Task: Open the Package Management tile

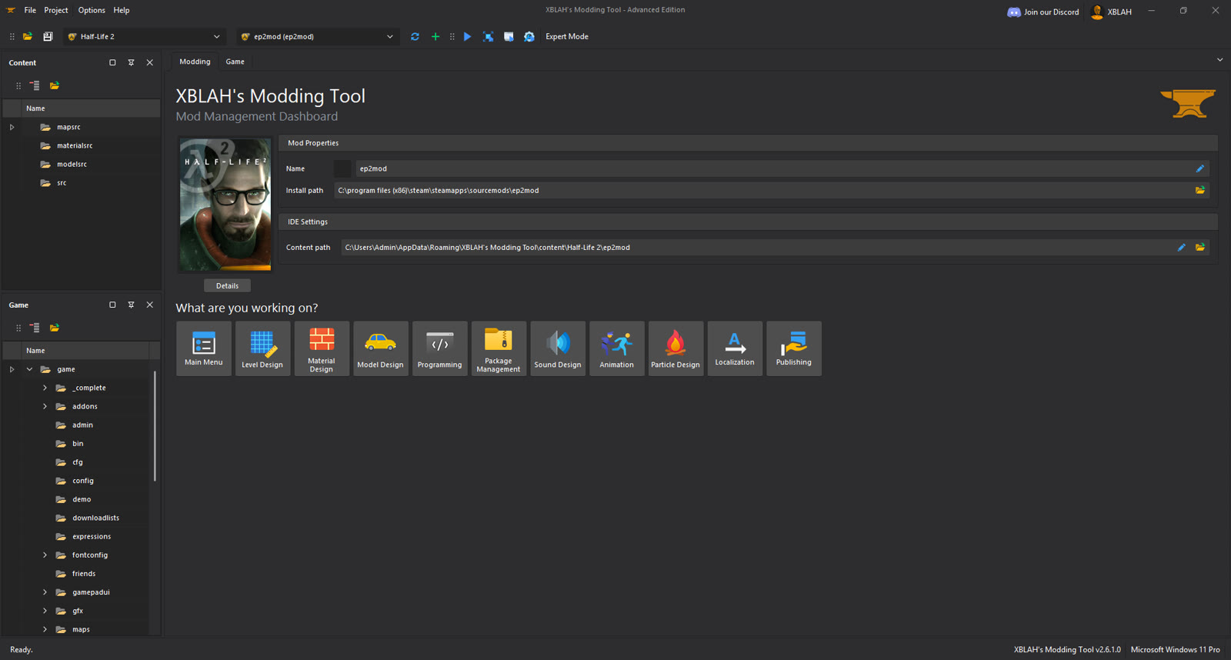Action: [499, 348]
